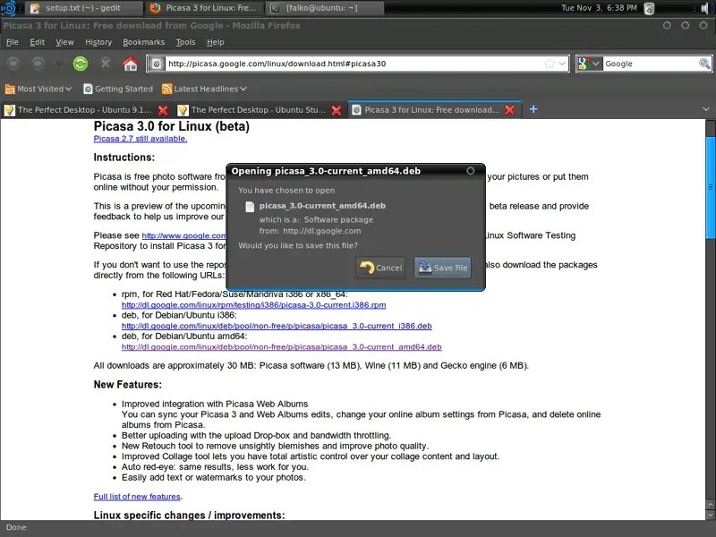Image resolution: width=716 pixels, height=537 pixels.
Task: Click the volume speaker icon in the top panel
Action: (x=707, y=8)
